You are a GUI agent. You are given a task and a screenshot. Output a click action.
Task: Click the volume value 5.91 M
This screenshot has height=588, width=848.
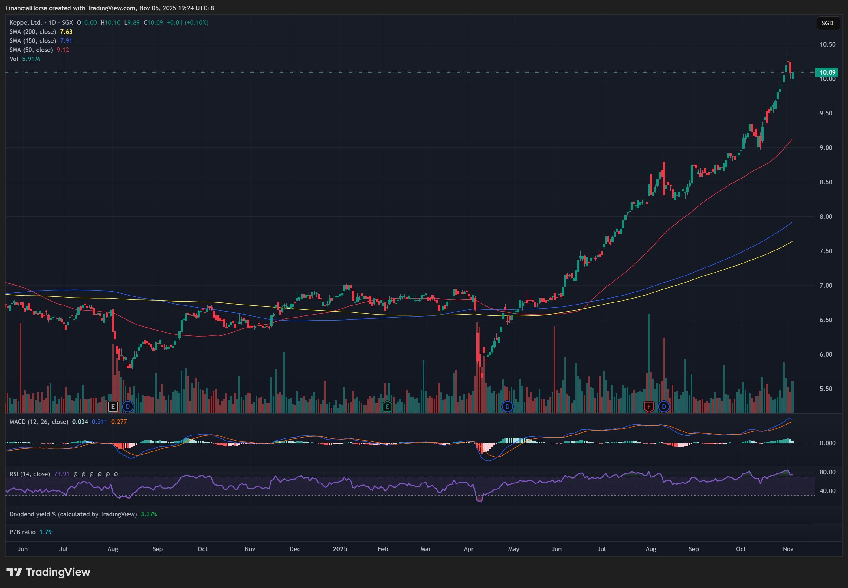coord(31,59)
